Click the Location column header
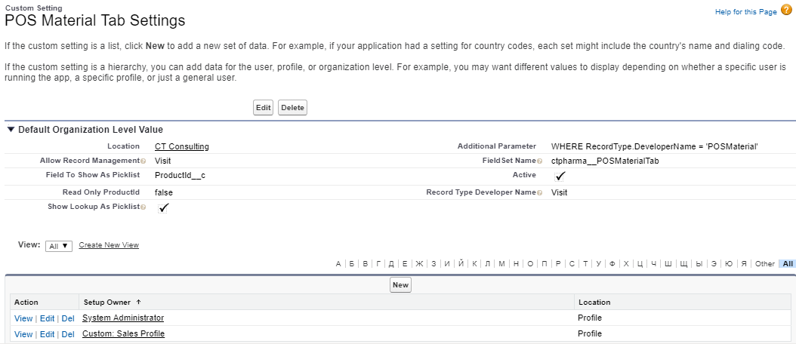The width and height of the screenshot is (796, 344). click(x=594, y=302)
